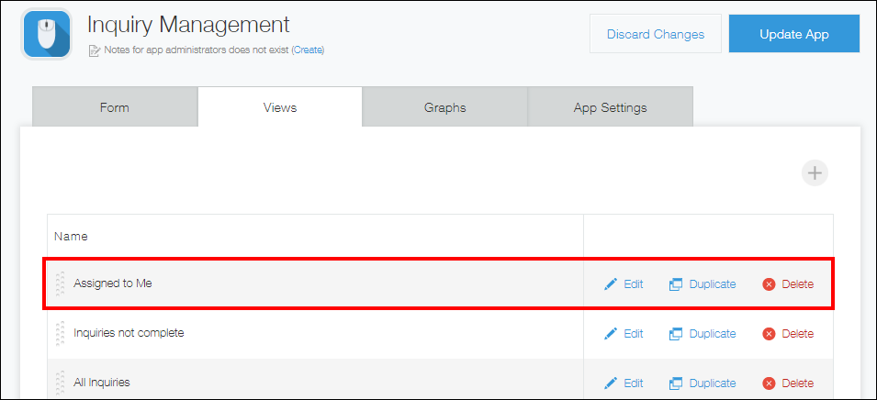The image size is (877, 400).
Task: Click the Duplicate icon for Assigned to Me
Action: coord(676,284)
